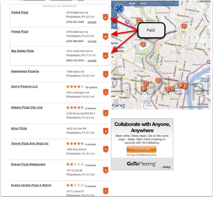Open 4 reviews for Drexel Pizza Restaurant
Viewport: 213px width, 197px height.
click(x=90, y=165)
